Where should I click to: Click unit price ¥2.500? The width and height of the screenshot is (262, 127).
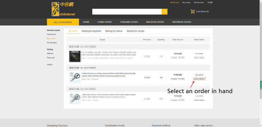(147, 78)
